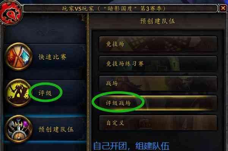The width and height of the screenshot is (228, 151).
Task: Open the 竞技场练习赛 category
Action: pyautogui.click(x=158, y=64)
